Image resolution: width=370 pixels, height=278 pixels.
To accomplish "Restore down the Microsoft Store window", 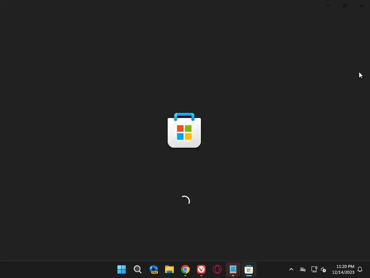I will pyautogui.click(x=345, y=6).
